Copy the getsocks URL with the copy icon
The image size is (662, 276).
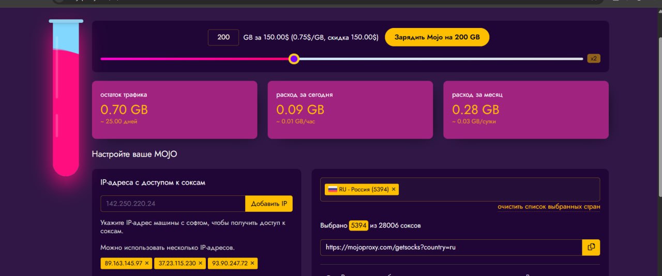(x=591, y=247)
